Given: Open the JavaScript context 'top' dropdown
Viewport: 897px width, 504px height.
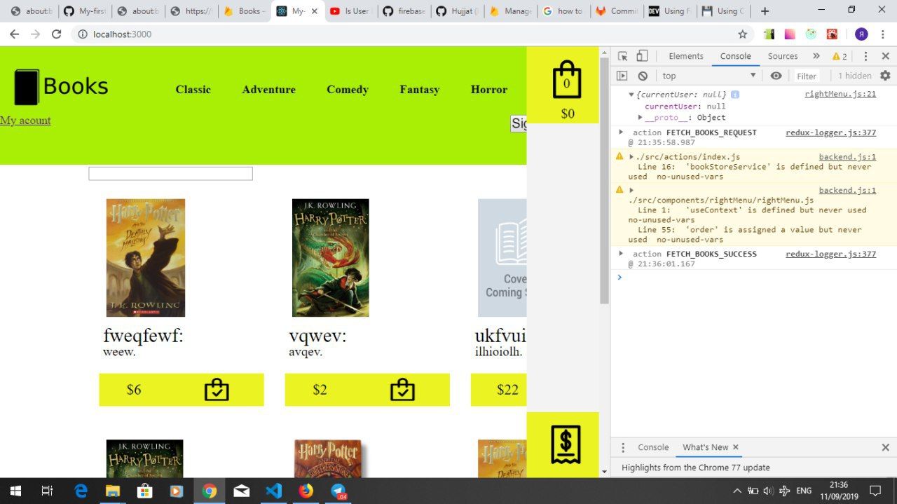Looking at the screenshot, I should pos(709,76).
